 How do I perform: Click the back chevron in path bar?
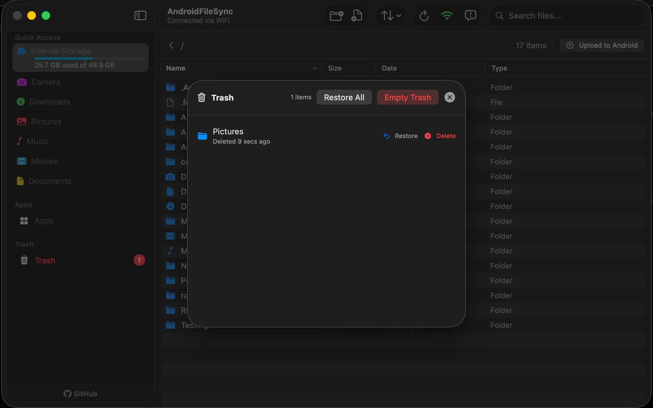pos(171,46)
